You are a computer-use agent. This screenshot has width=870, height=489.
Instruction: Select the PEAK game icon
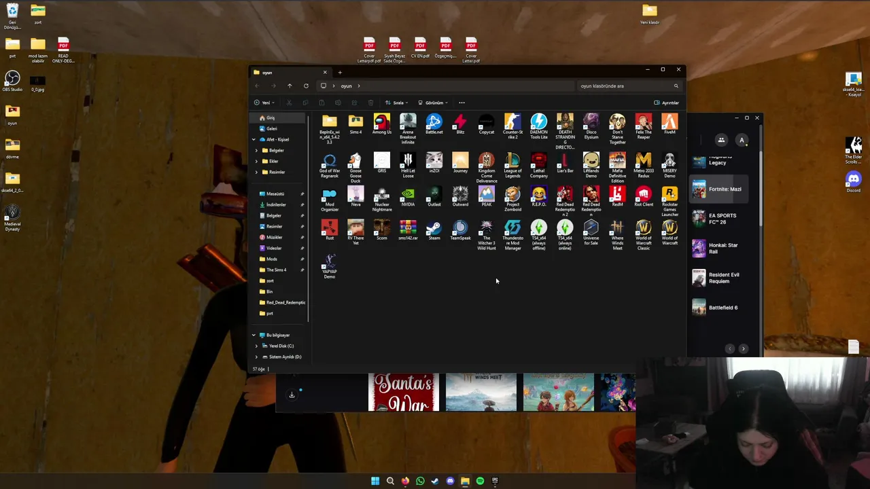pyautogui.click(x=486, y=198)
